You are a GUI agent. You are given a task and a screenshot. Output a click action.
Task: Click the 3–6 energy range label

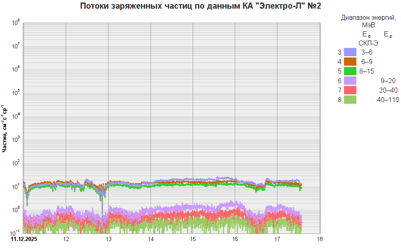[367, 52]
